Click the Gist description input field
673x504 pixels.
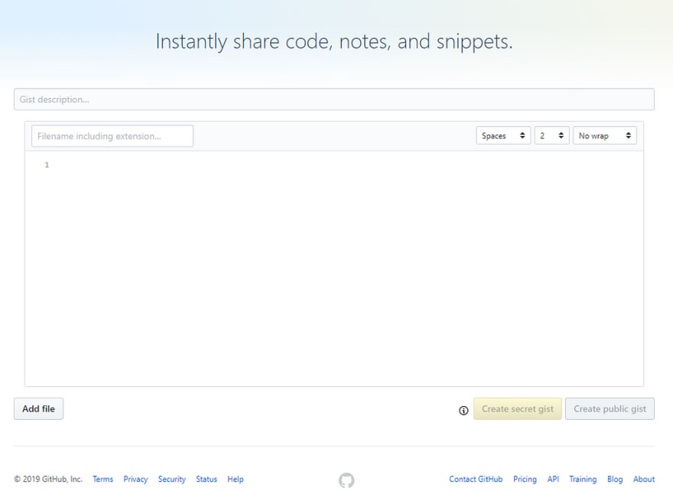click(334, 99)
